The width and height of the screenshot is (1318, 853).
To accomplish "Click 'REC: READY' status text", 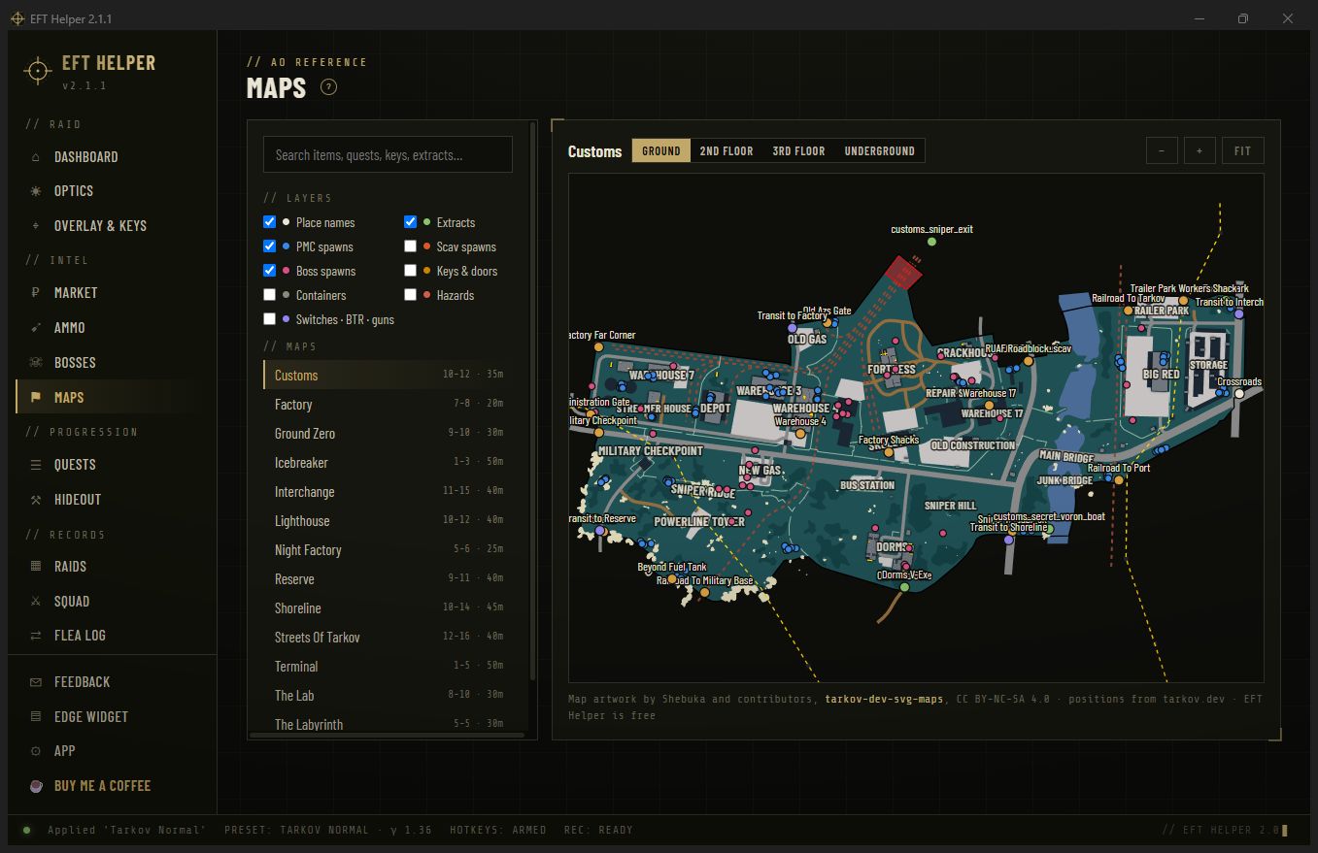I will click(x=596, y=830).
